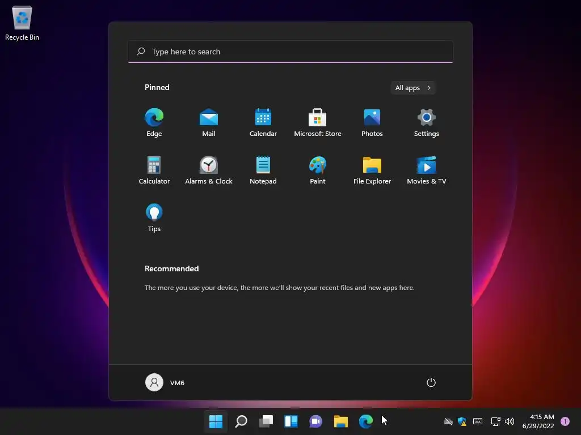Open Microsoft Store
Screen dimensions: 581x435
[x=318, y=122]
